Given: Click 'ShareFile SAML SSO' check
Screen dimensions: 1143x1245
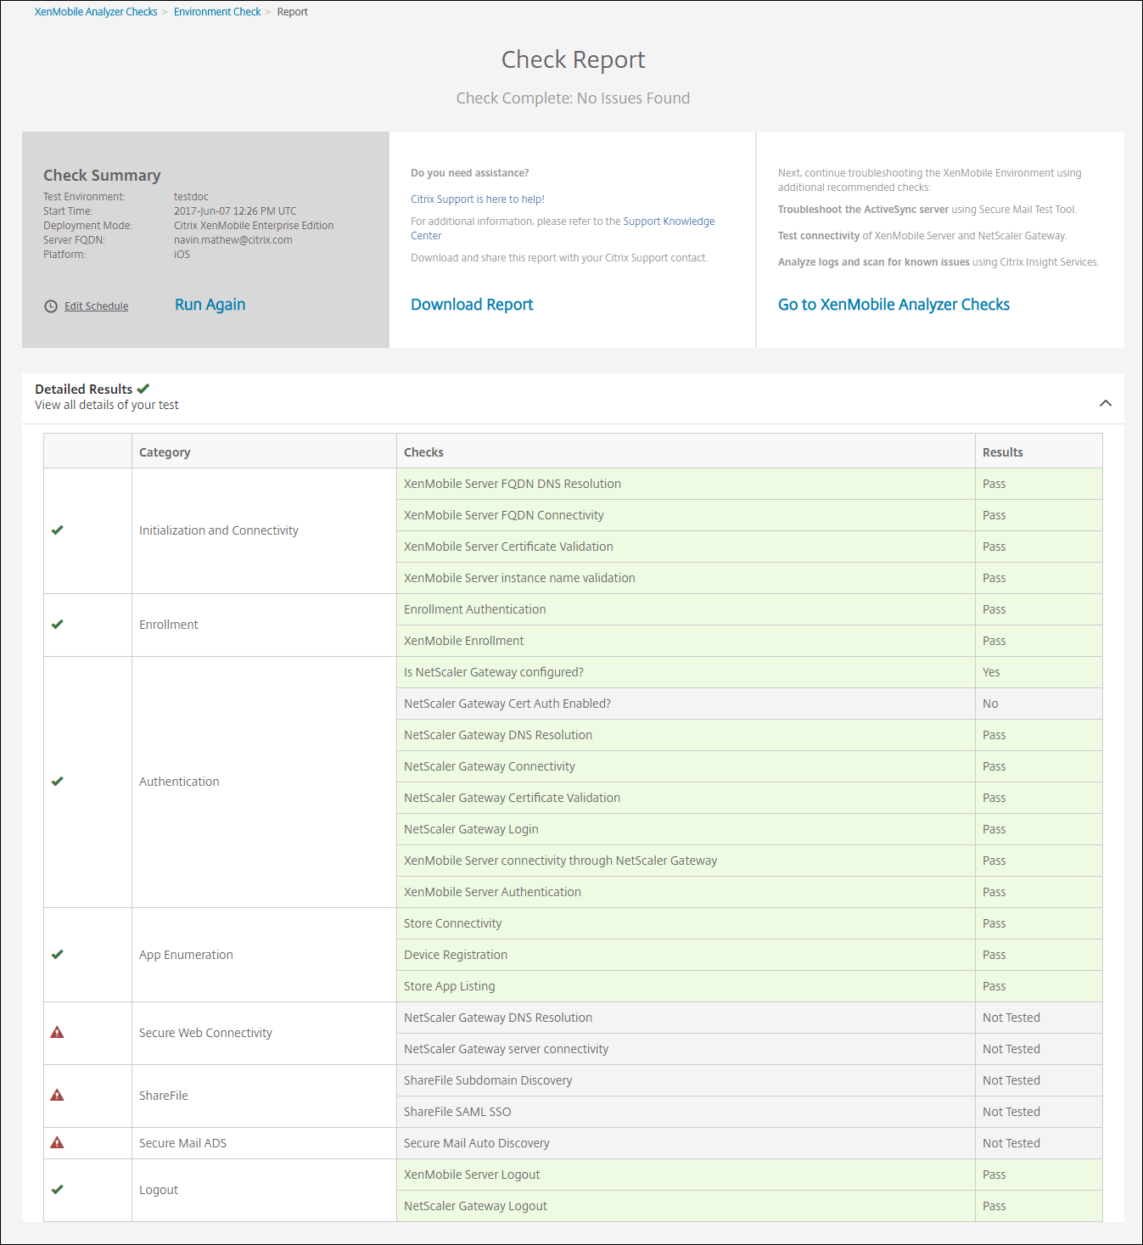Looking at the screenshot, I should [686, 1112].
